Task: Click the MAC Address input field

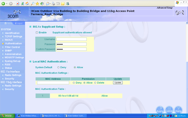Action: (x=53, y=83)
